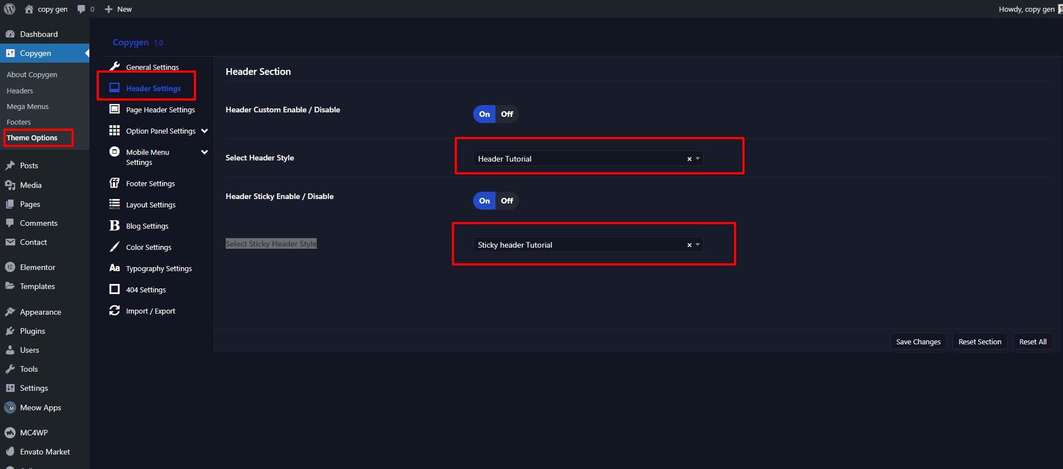Click the Select Sticky Header Style label
The image size is (1063, 469).
pyautogui.click(x=271, y=244)
